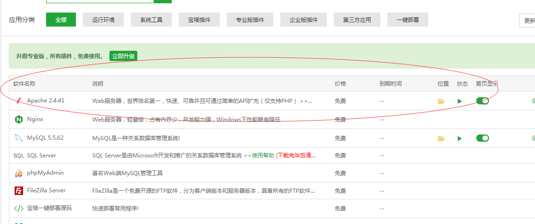Screen dimensions: 535x224
Task: Click the FileZilla row 免费 price
Action: pyautogui.click(x=340, y=191)
